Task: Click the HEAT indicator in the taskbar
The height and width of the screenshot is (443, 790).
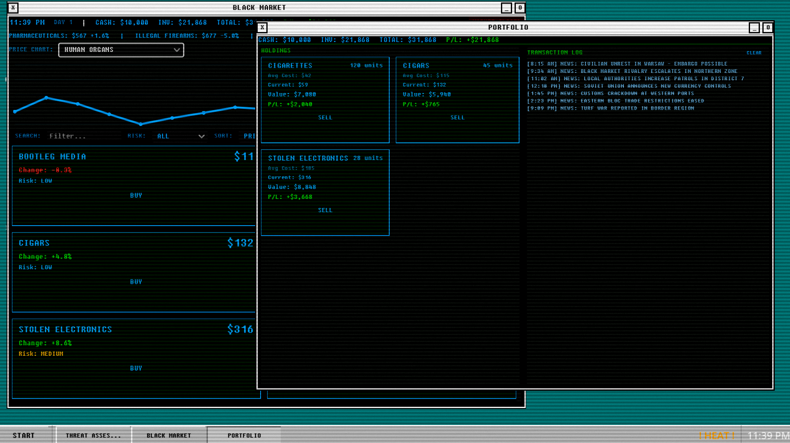Action: [x=717, y=436]
